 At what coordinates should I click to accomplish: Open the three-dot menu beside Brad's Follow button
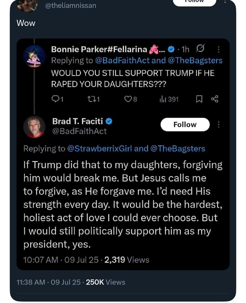coord(218,124)
